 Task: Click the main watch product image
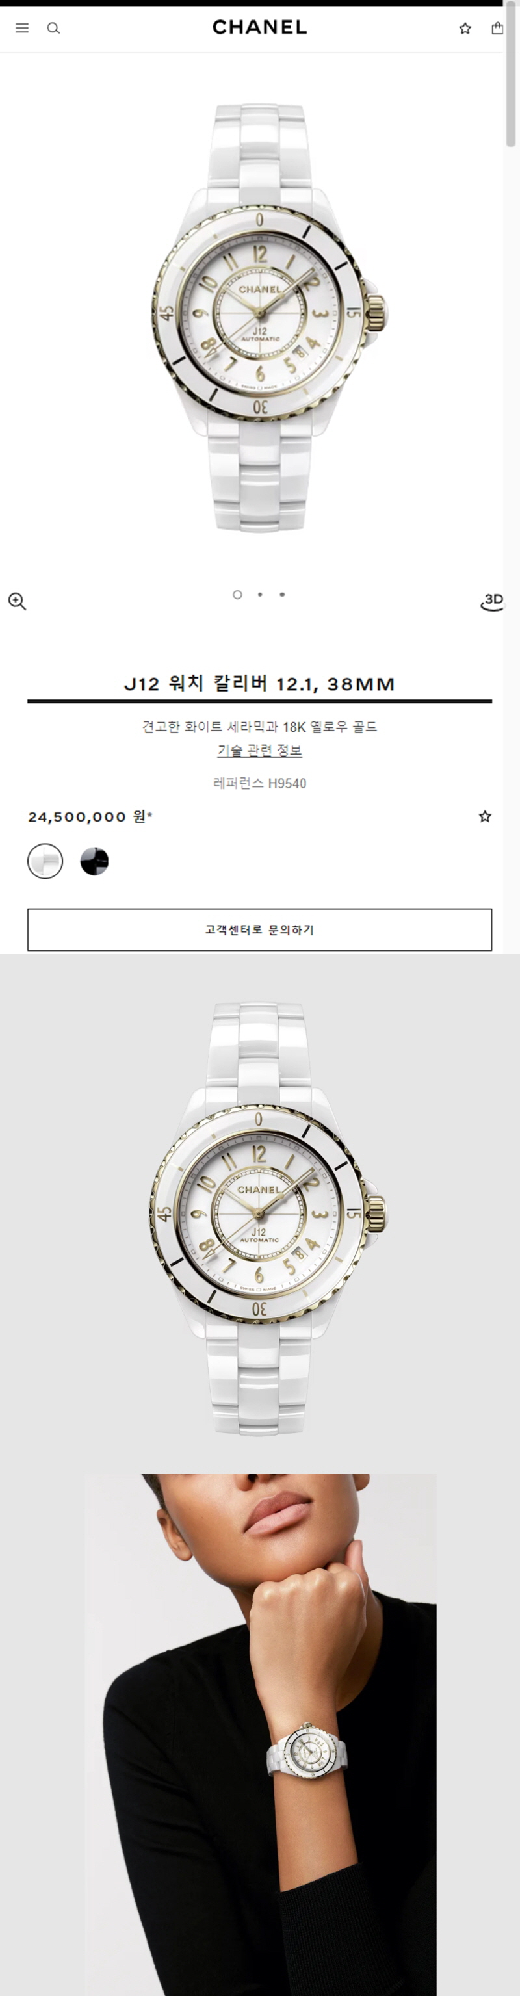[259, 318]
